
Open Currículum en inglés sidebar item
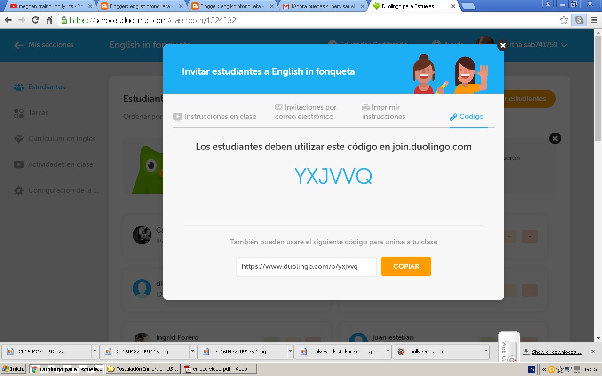coord(62,139)
